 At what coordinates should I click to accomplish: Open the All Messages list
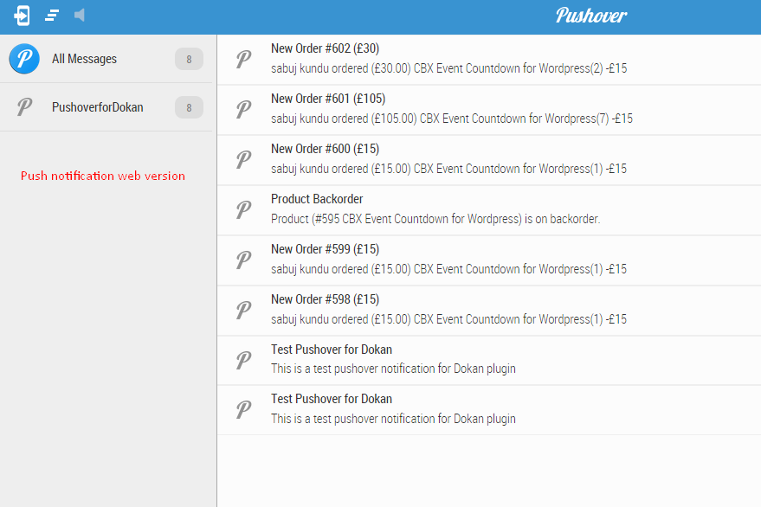pyautogui.click(x=85, y=59)
